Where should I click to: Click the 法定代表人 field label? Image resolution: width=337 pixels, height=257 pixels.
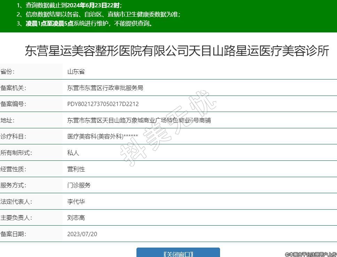click(16, 202)
